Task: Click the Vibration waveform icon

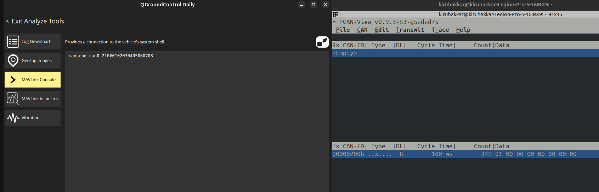Action: [x=13, y=118]
